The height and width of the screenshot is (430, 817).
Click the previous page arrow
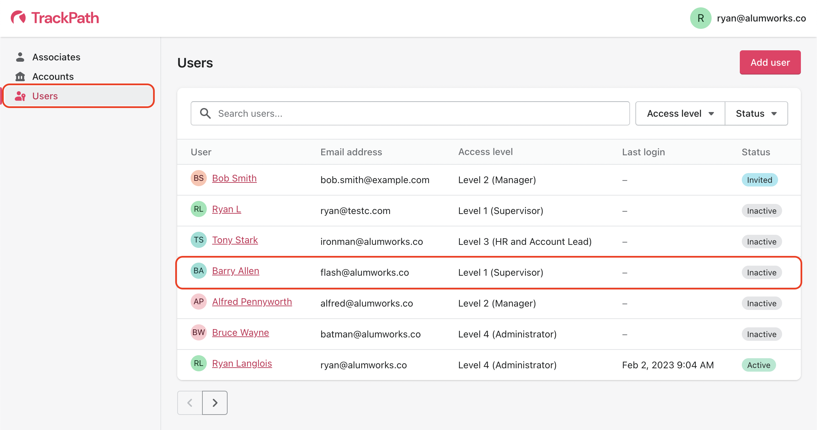(190, 402)
